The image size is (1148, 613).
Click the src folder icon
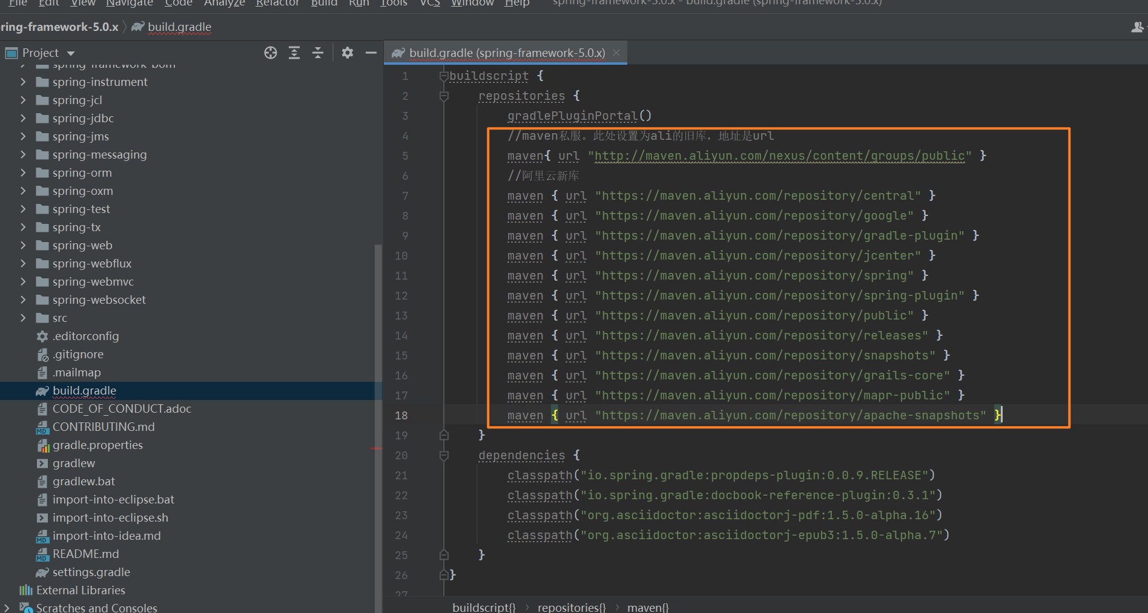42,318
